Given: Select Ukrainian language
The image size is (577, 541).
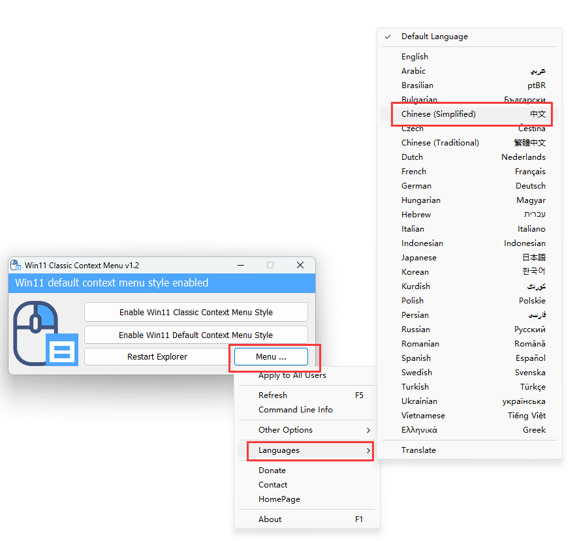Looking at the screenshot, I should (469, 401).
